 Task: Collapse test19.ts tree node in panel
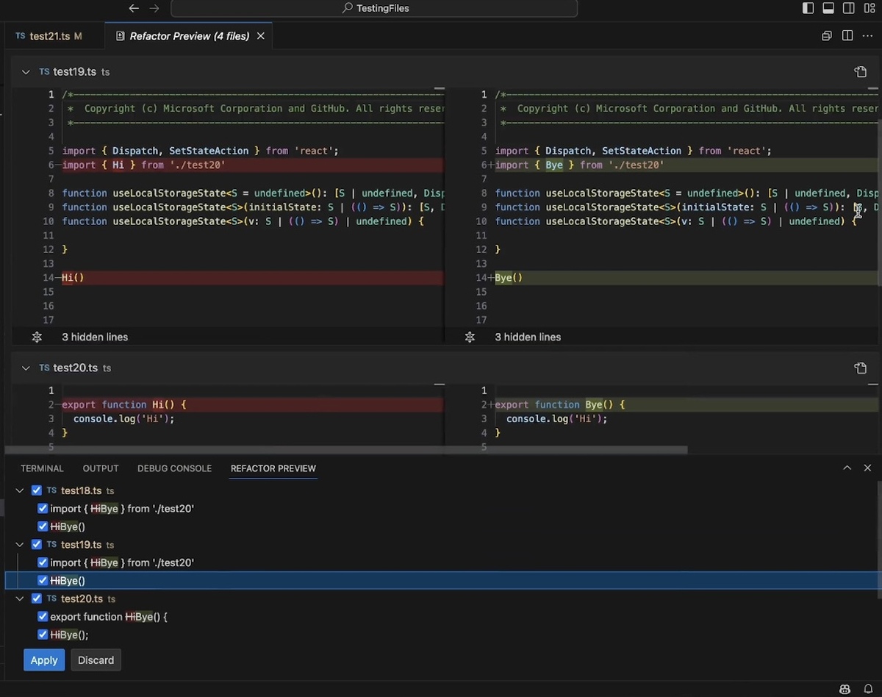tap(20, 545)
